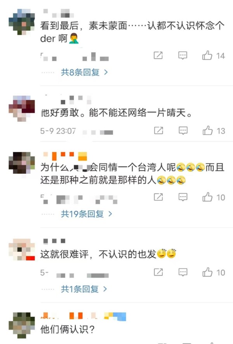Screen dimensions: 233x344
Task: Forward the 他好勇敢 comment
Action: (x=158, y=131)
